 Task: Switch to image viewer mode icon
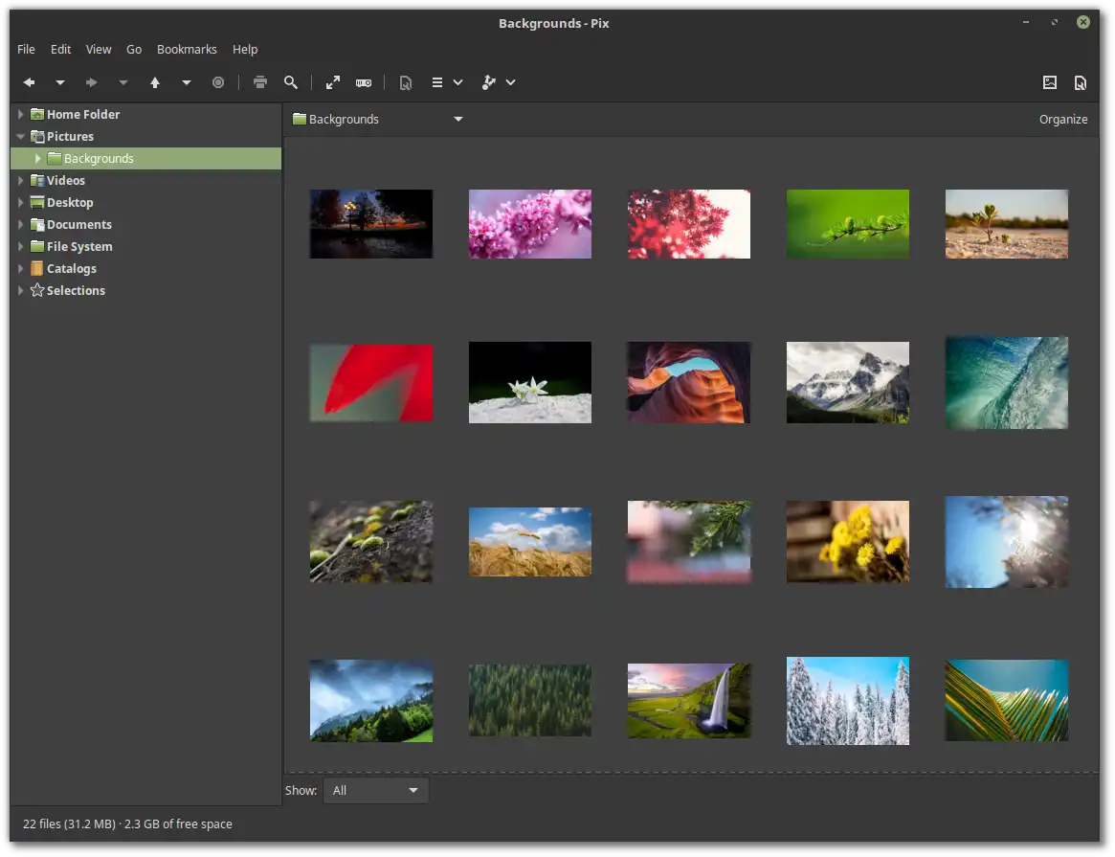click(x=1050, y=83)
